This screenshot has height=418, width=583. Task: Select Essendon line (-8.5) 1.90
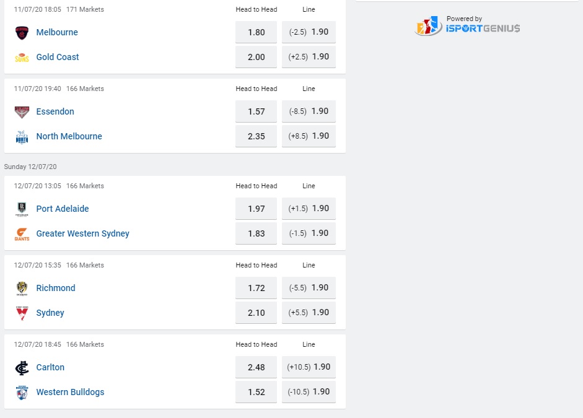coord(309,111)
